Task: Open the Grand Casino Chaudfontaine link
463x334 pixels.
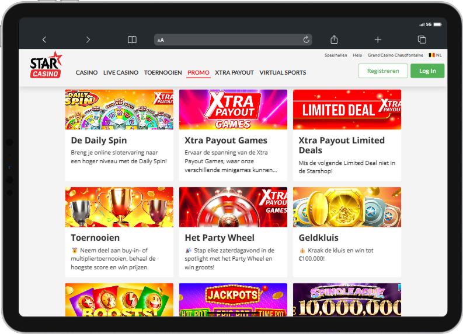Action: pos(395,55)
